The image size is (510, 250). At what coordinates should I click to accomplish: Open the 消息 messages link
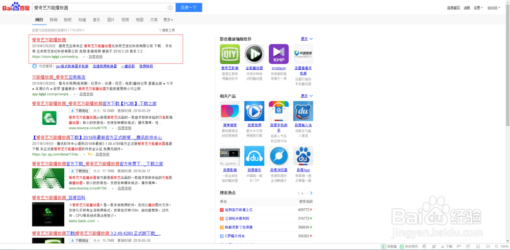[467, 8]
